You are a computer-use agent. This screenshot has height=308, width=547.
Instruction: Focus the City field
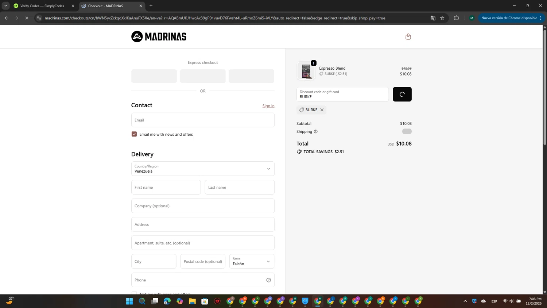[154, 261]
